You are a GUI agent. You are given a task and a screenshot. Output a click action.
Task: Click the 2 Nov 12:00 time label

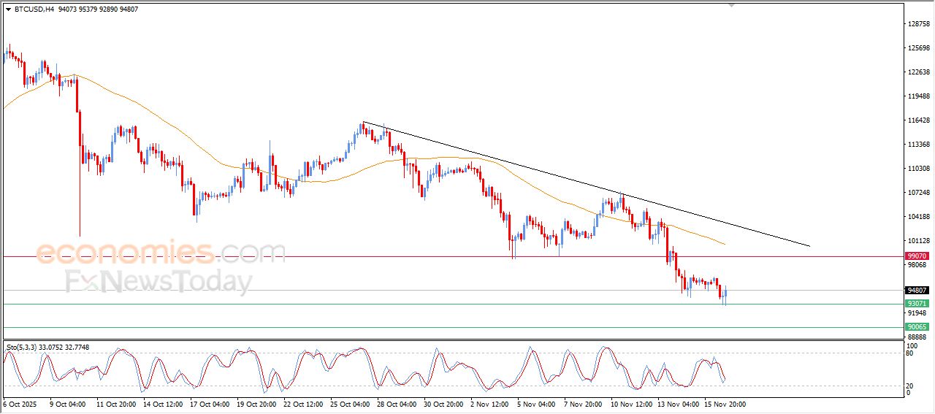[491, 404]
